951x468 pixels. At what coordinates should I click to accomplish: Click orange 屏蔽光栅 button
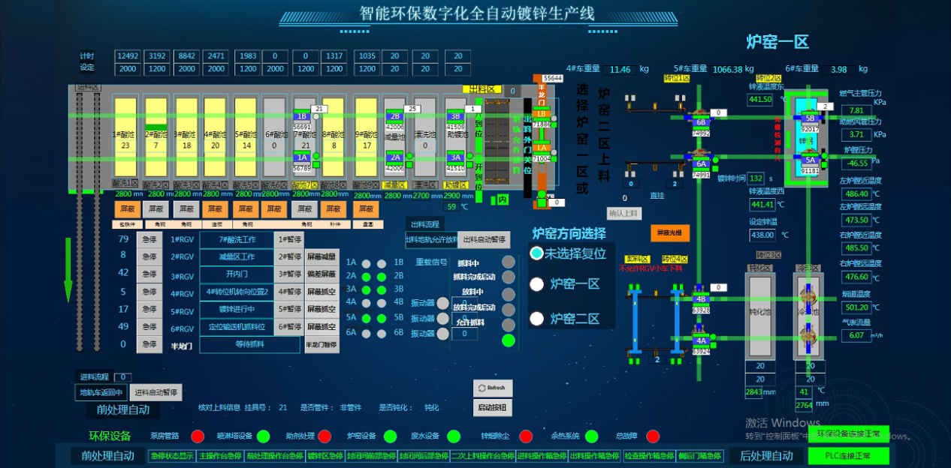point(669,233)
